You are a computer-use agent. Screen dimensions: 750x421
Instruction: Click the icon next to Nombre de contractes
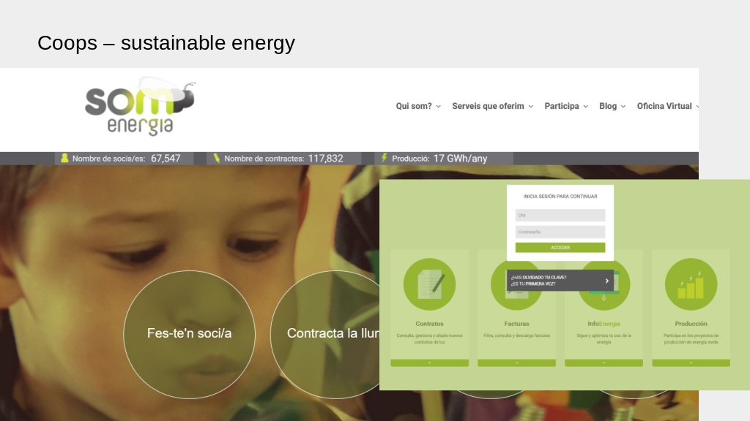tap(216, 158)
